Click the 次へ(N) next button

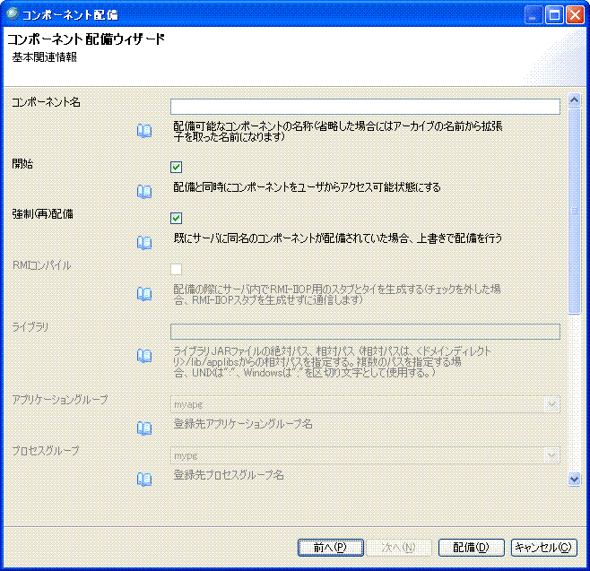coord(398,547)
